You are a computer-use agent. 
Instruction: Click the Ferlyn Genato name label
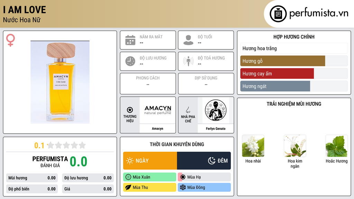click(x=216, y=129)
